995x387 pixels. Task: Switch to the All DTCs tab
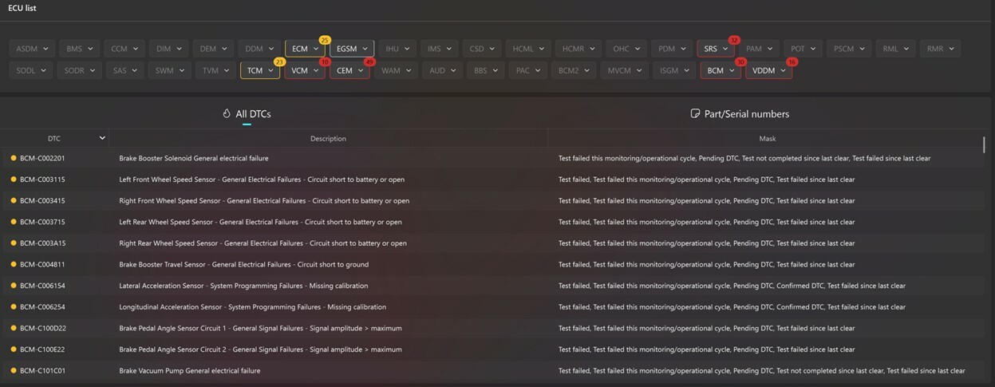(247, 114)
